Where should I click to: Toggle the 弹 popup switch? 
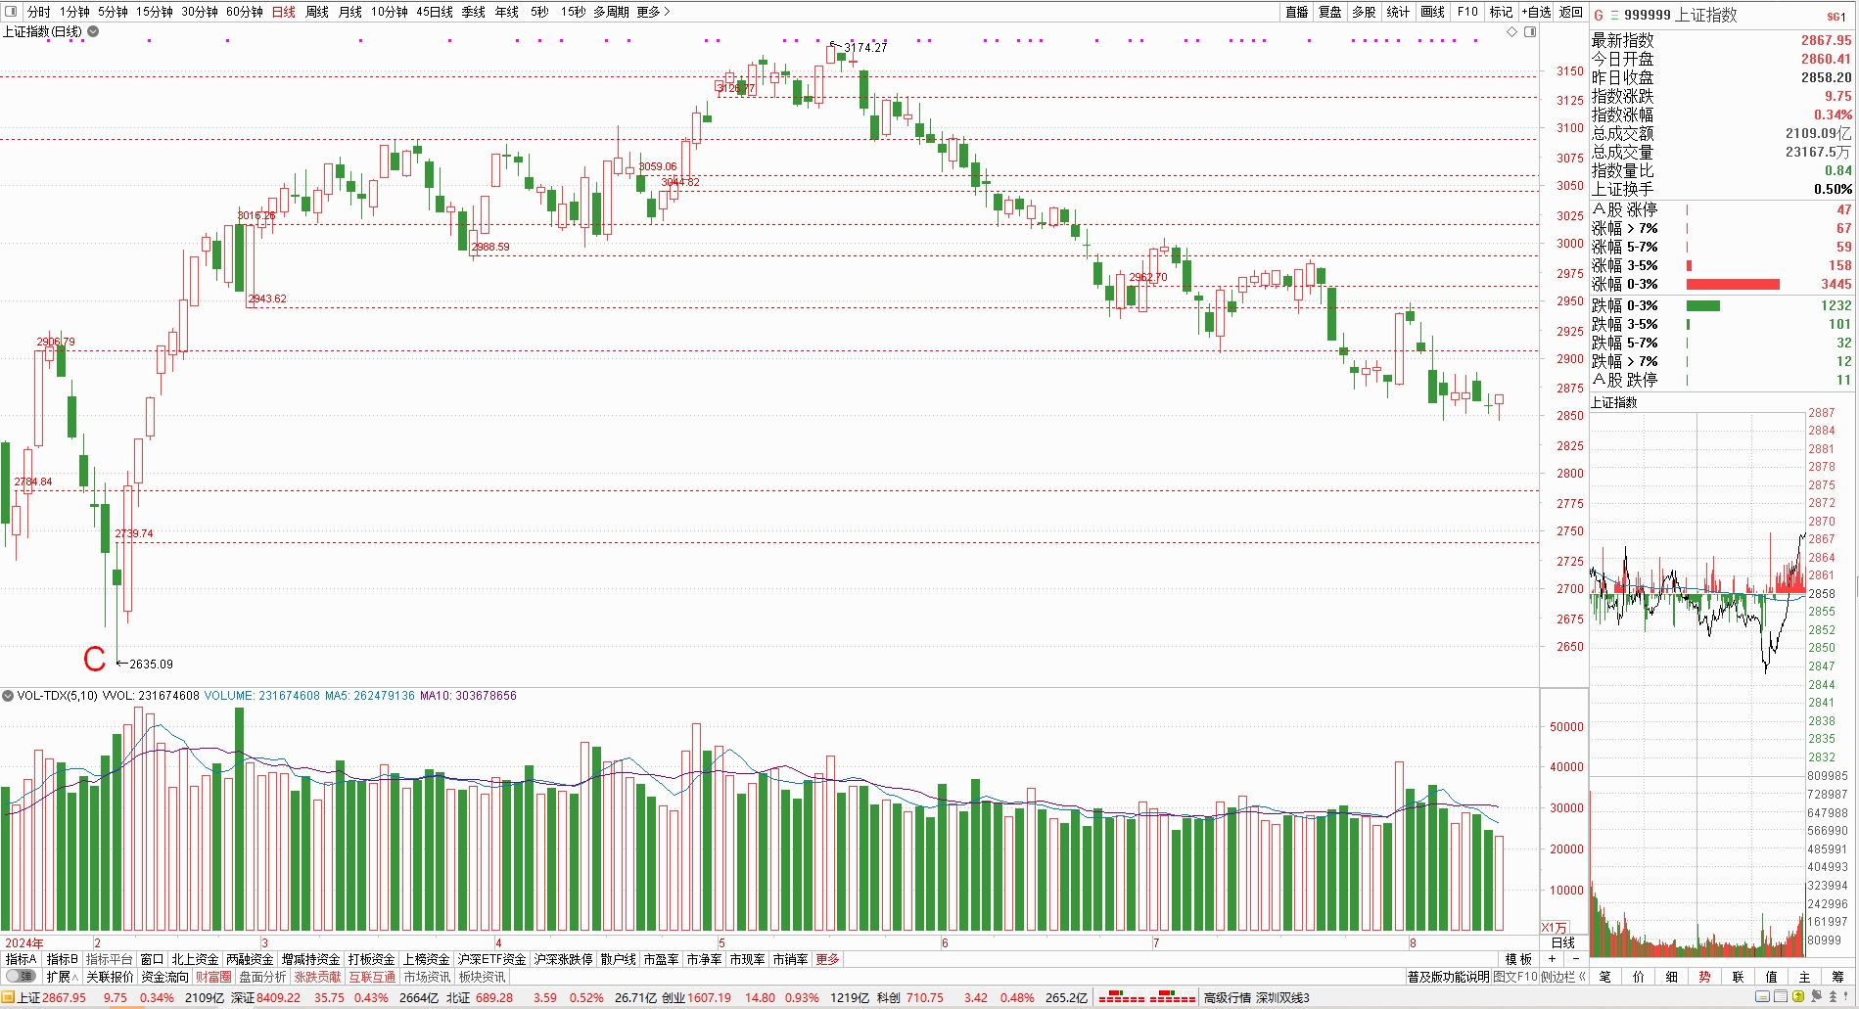(x=21, y=977)
